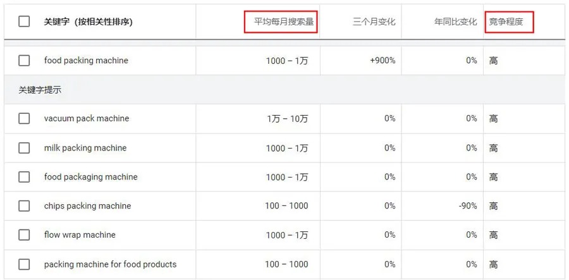Screen dimensions: 569x280
Task: Select chips packing machine checkbox
Action: coord(24,206)
